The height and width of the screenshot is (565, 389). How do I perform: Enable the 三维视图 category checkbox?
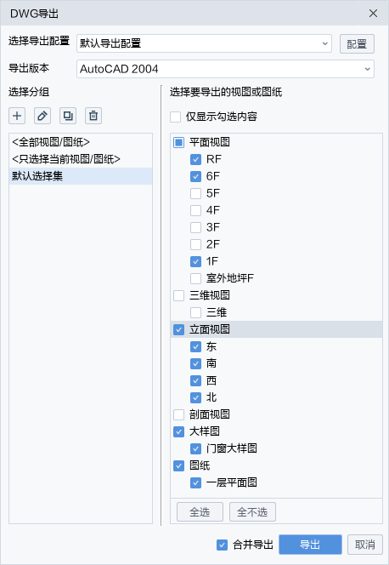(x=178, y=295)
